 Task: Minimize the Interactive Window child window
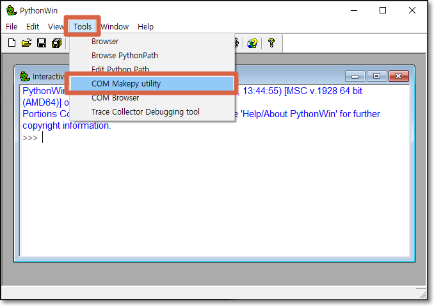tap(355, 76)
